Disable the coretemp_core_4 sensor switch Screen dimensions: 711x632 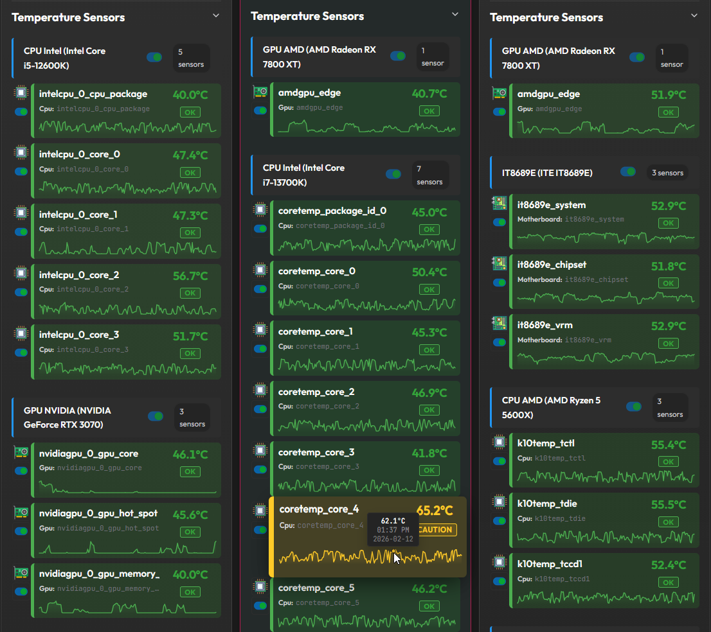260,530
